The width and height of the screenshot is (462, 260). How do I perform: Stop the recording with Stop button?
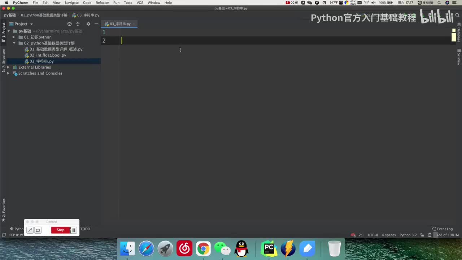(60, 230)
